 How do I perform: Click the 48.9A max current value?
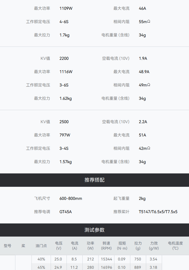(x=144, y=72)
